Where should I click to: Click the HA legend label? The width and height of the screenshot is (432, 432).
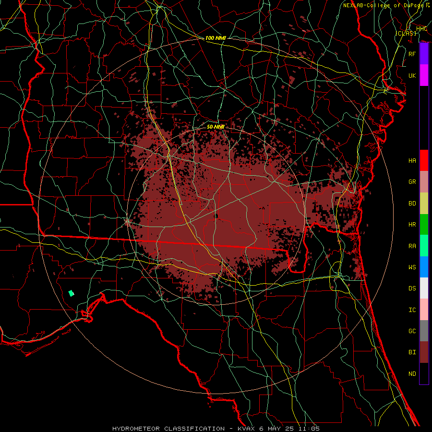click(412, 161)
